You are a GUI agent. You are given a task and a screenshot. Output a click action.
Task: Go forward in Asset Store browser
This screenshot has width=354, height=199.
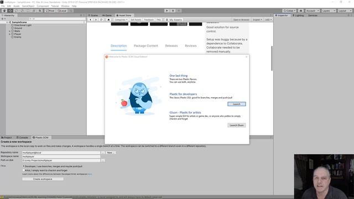pos(96,20)
